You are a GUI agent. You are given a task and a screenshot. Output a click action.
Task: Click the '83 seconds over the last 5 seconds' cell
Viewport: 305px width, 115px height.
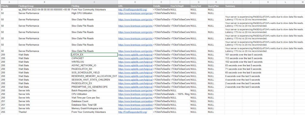tap(243, 65)
